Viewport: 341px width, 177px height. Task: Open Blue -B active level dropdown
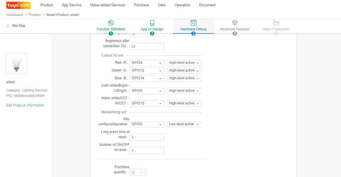tap(184, 78)
